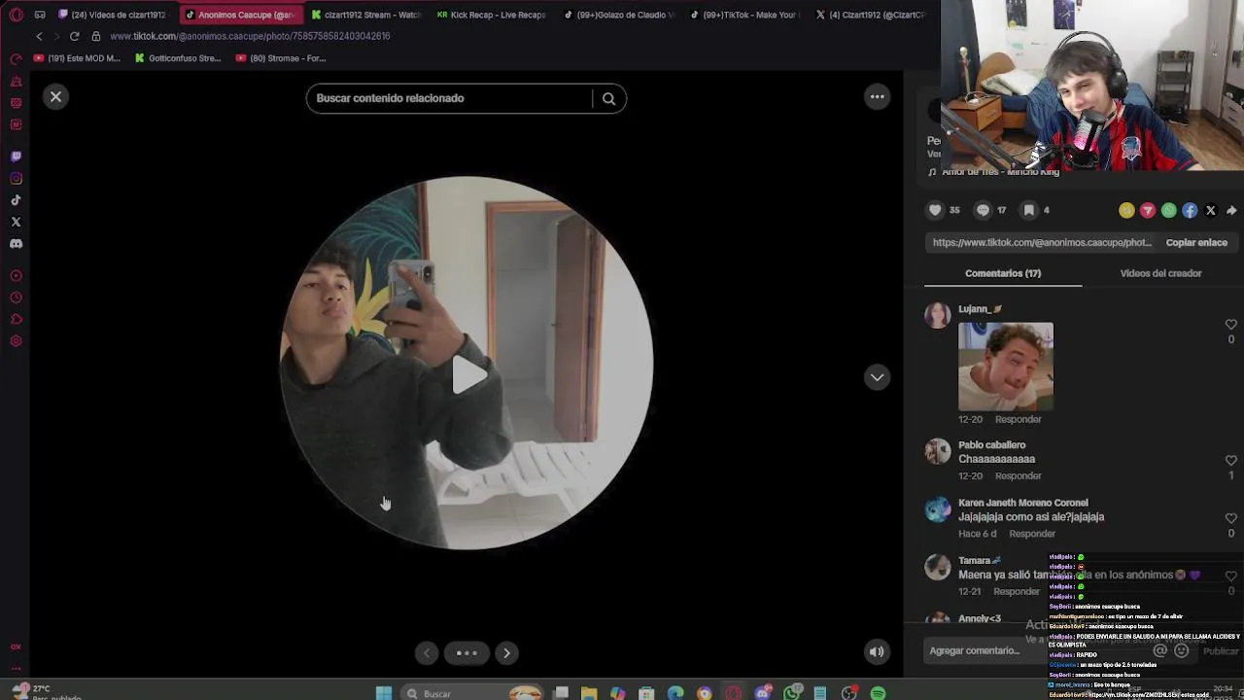Switch to Videos de cizart1912 browser tab
Image resolution: width=1244 pixels, height=700 pixels.
click(113, 15)
